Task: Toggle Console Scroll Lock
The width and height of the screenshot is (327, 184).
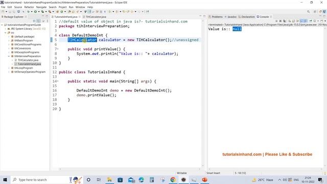Action: pyautogui.click(x=293, y=21)
